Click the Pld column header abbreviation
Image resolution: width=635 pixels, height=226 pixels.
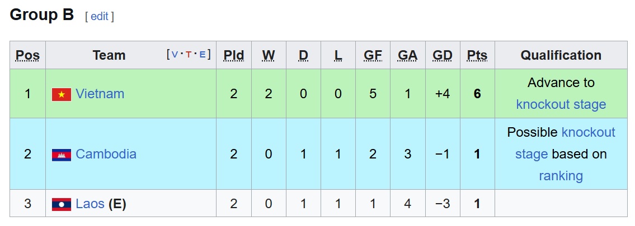[x=234, y=55]
